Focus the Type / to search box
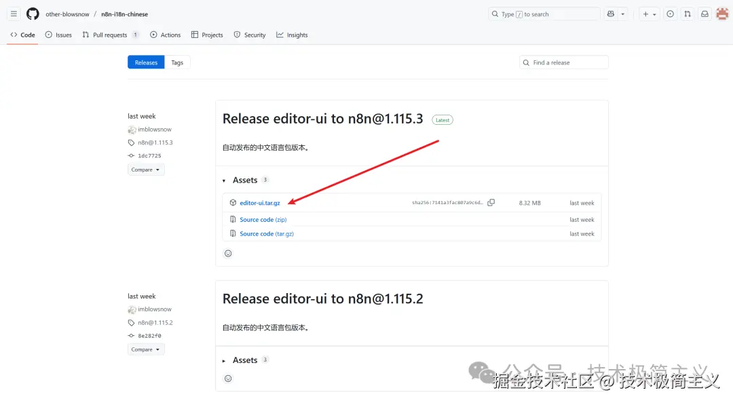 544,14
